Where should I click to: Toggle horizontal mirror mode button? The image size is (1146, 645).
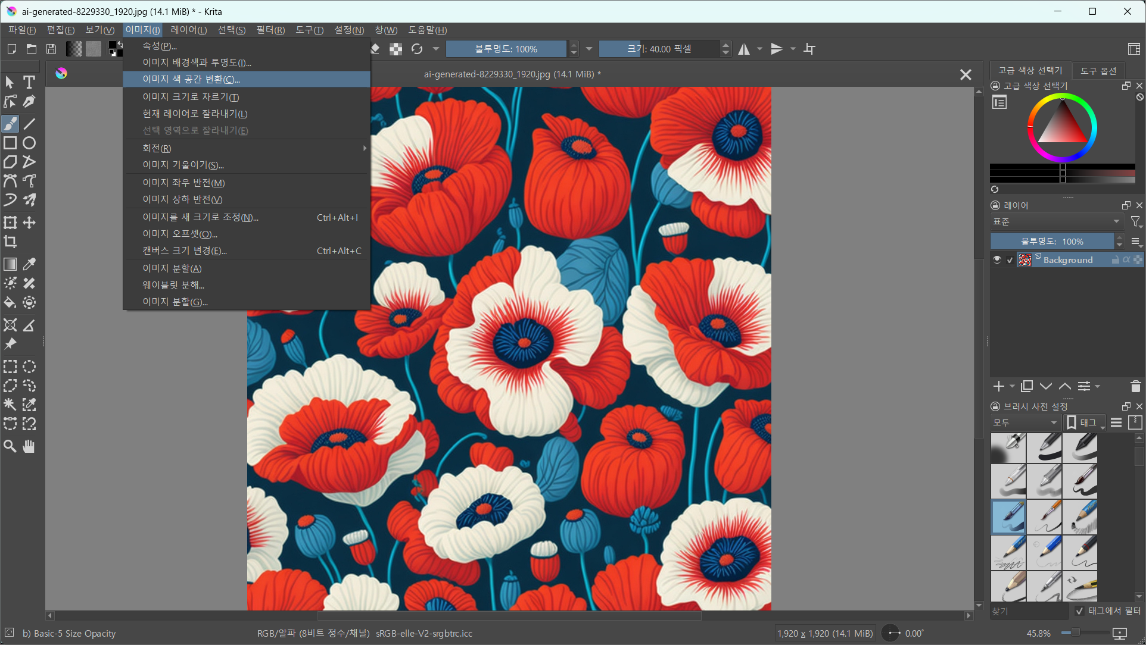click(x=744, y=49)
